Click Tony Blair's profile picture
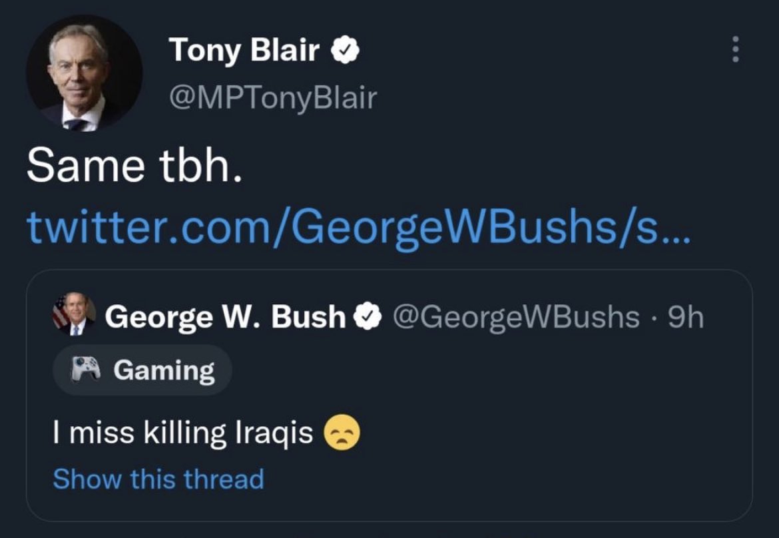This screenshot has height=538, width=779. coord(85,73)
